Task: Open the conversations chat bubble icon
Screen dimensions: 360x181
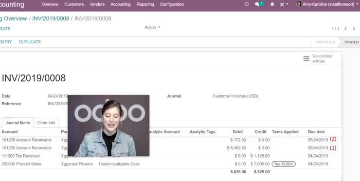Action: tap(257, 4)
